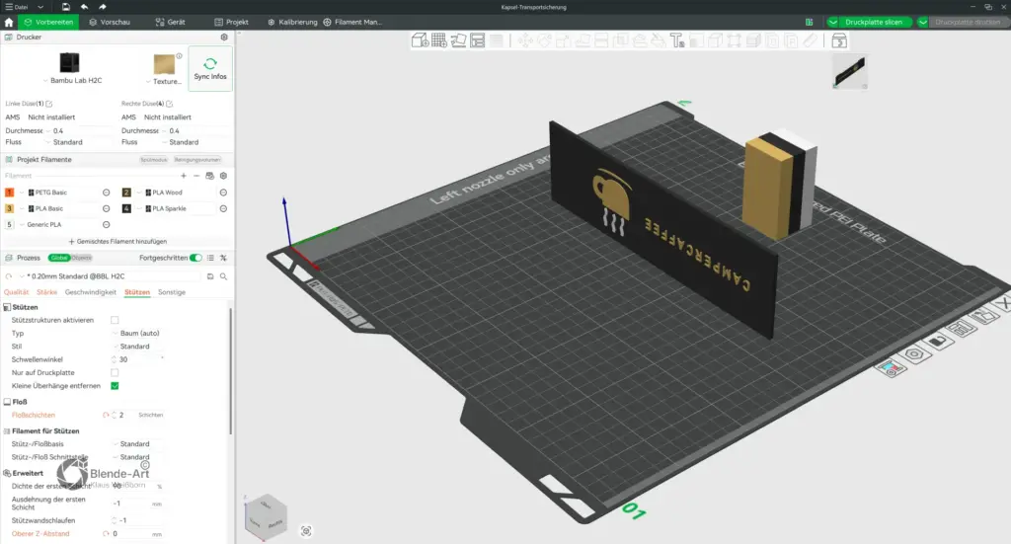The height and width of the screenshot is (544, 1011).
Task: Remove PETG Basic filament via minus circle
Action: pyautogui.click(x=107, y=193)
